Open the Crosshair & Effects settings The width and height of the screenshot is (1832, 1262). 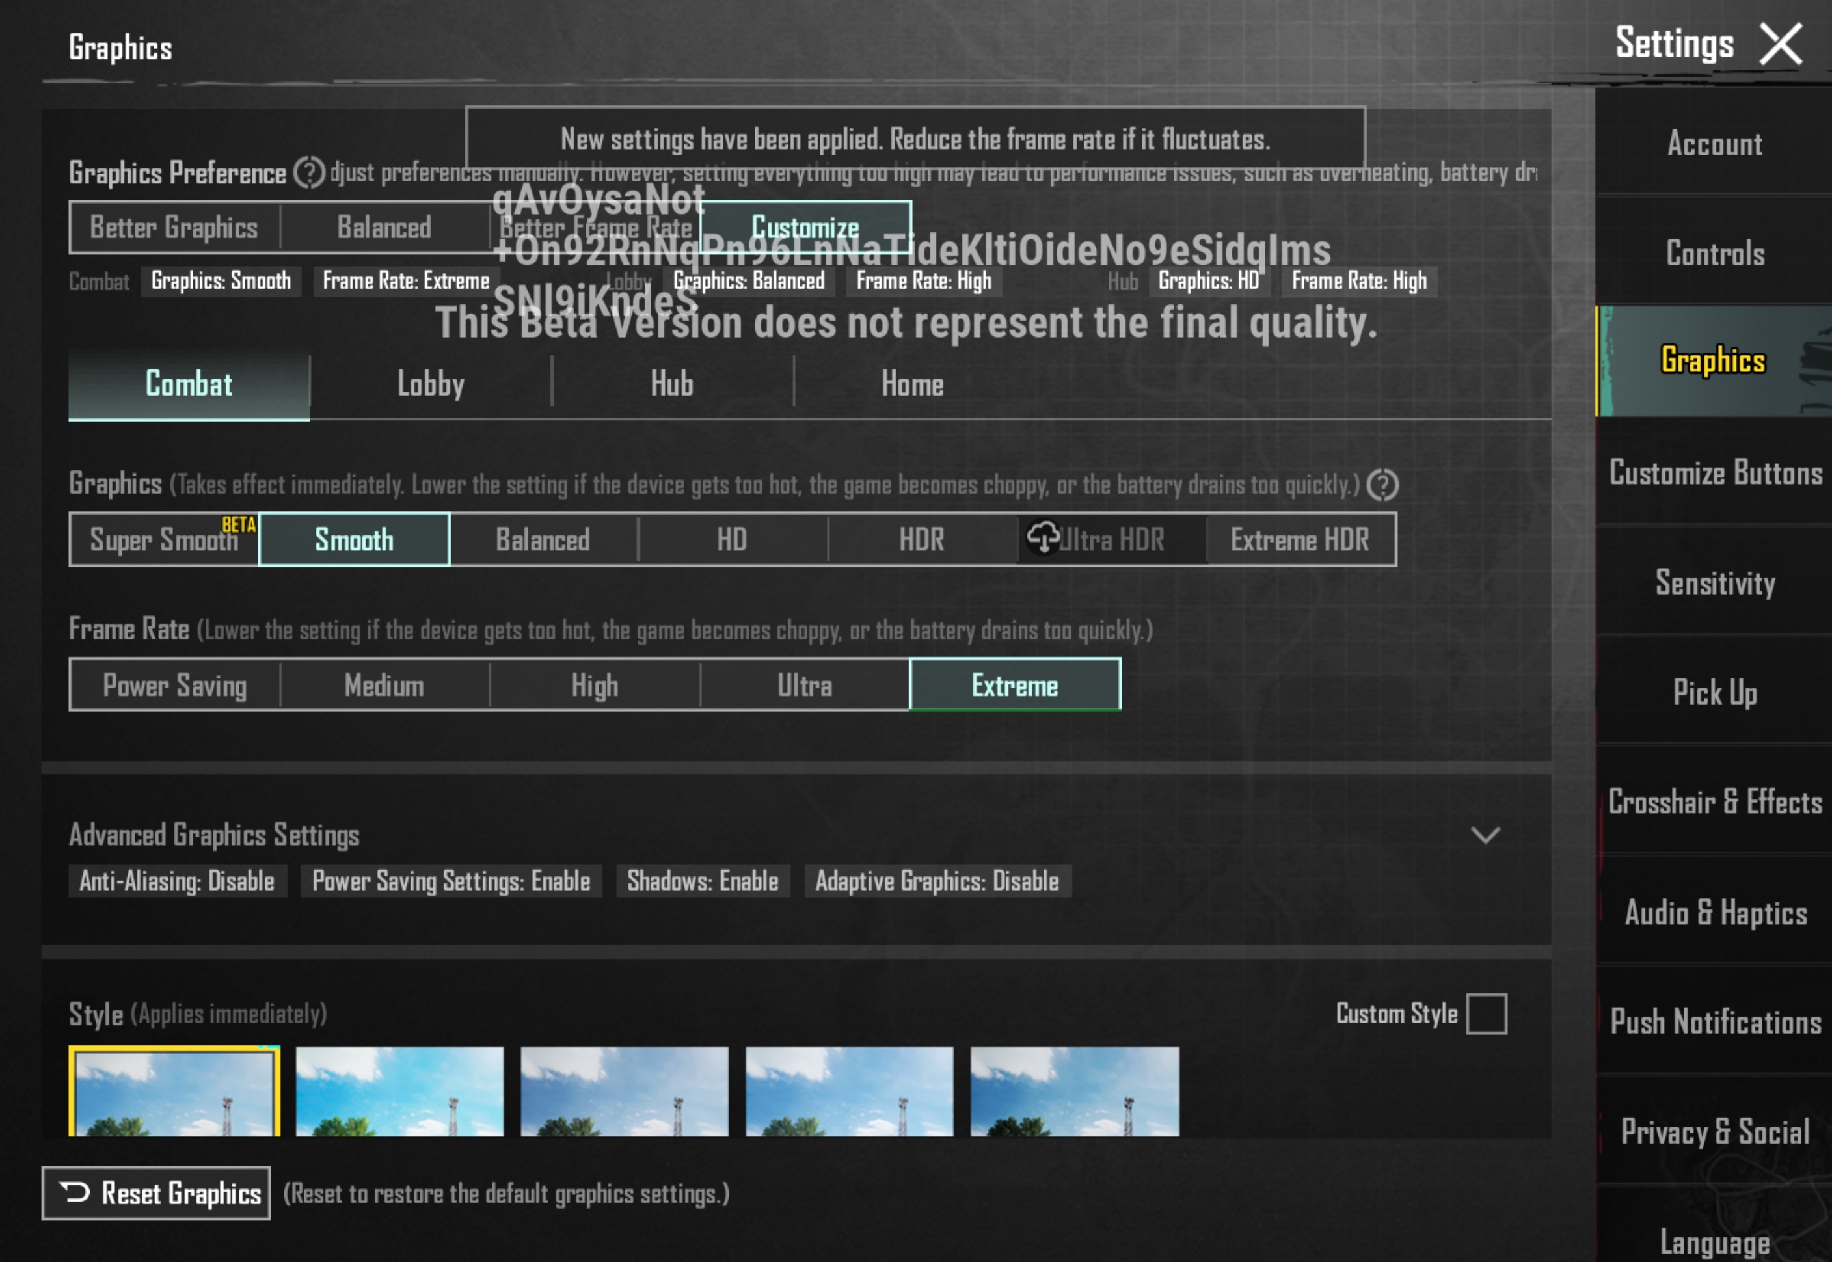1714,802
